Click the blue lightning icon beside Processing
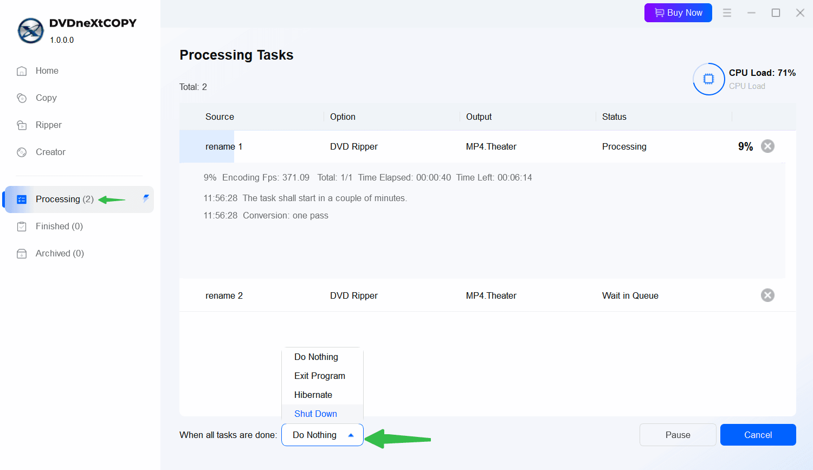The image size is (813, 470). click(146, 198)
